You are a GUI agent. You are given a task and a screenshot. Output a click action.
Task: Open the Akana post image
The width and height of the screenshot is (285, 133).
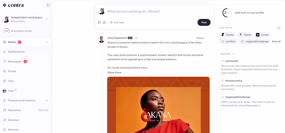click(x=158, y=105)
